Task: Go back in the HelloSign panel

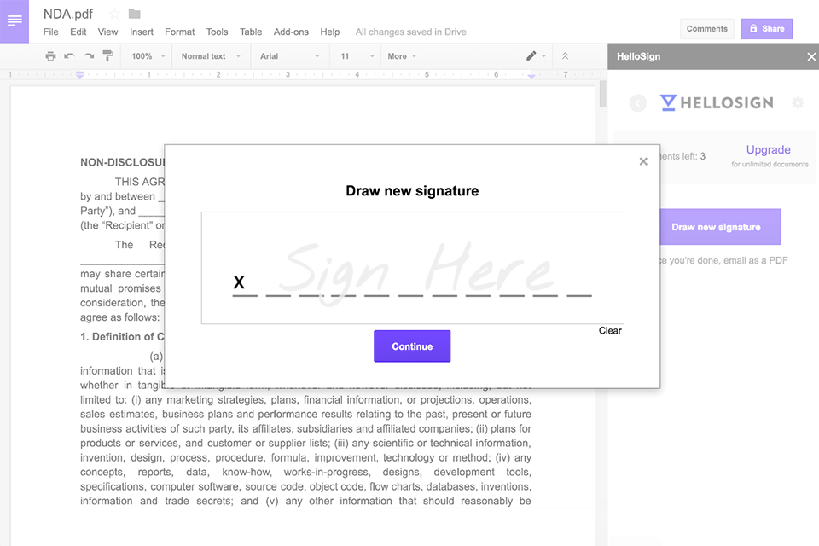Action: [638, 103]
